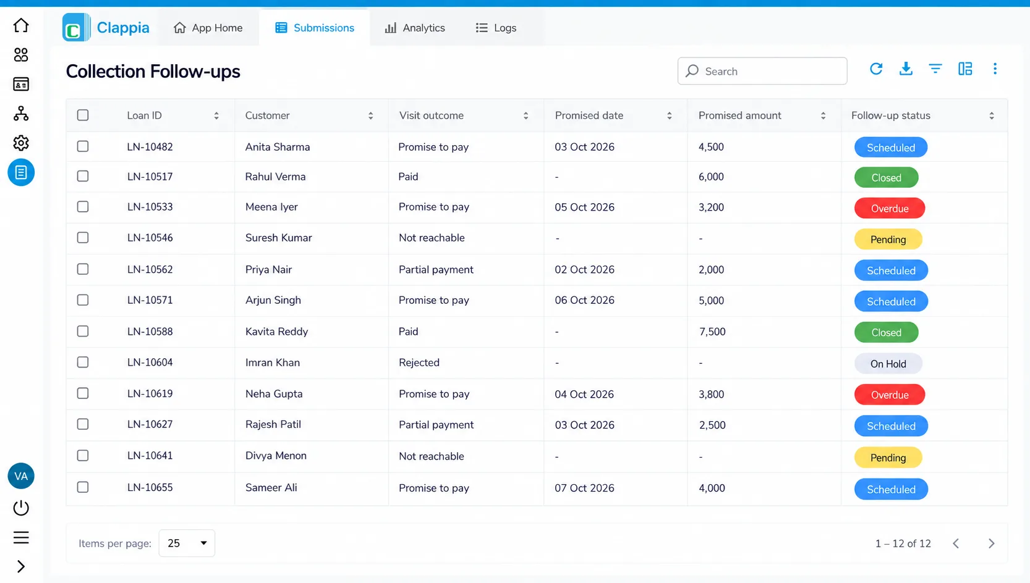Click the On Hold status badge
This screenshot has height=583, width=1030.
(888, 364)
